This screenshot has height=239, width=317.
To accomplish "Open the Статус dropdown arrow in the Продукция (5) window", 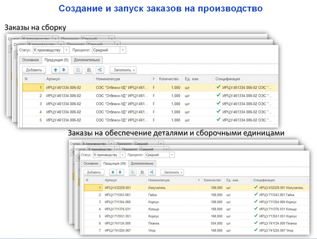I will pyautogui.click(x=66, y=50).
